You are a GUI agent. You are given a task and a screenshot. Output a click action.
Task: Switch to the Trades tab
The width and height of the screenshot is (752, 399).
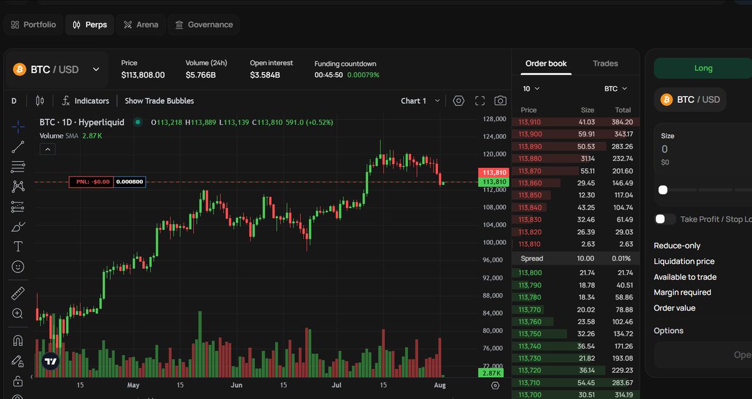point(605,63)
